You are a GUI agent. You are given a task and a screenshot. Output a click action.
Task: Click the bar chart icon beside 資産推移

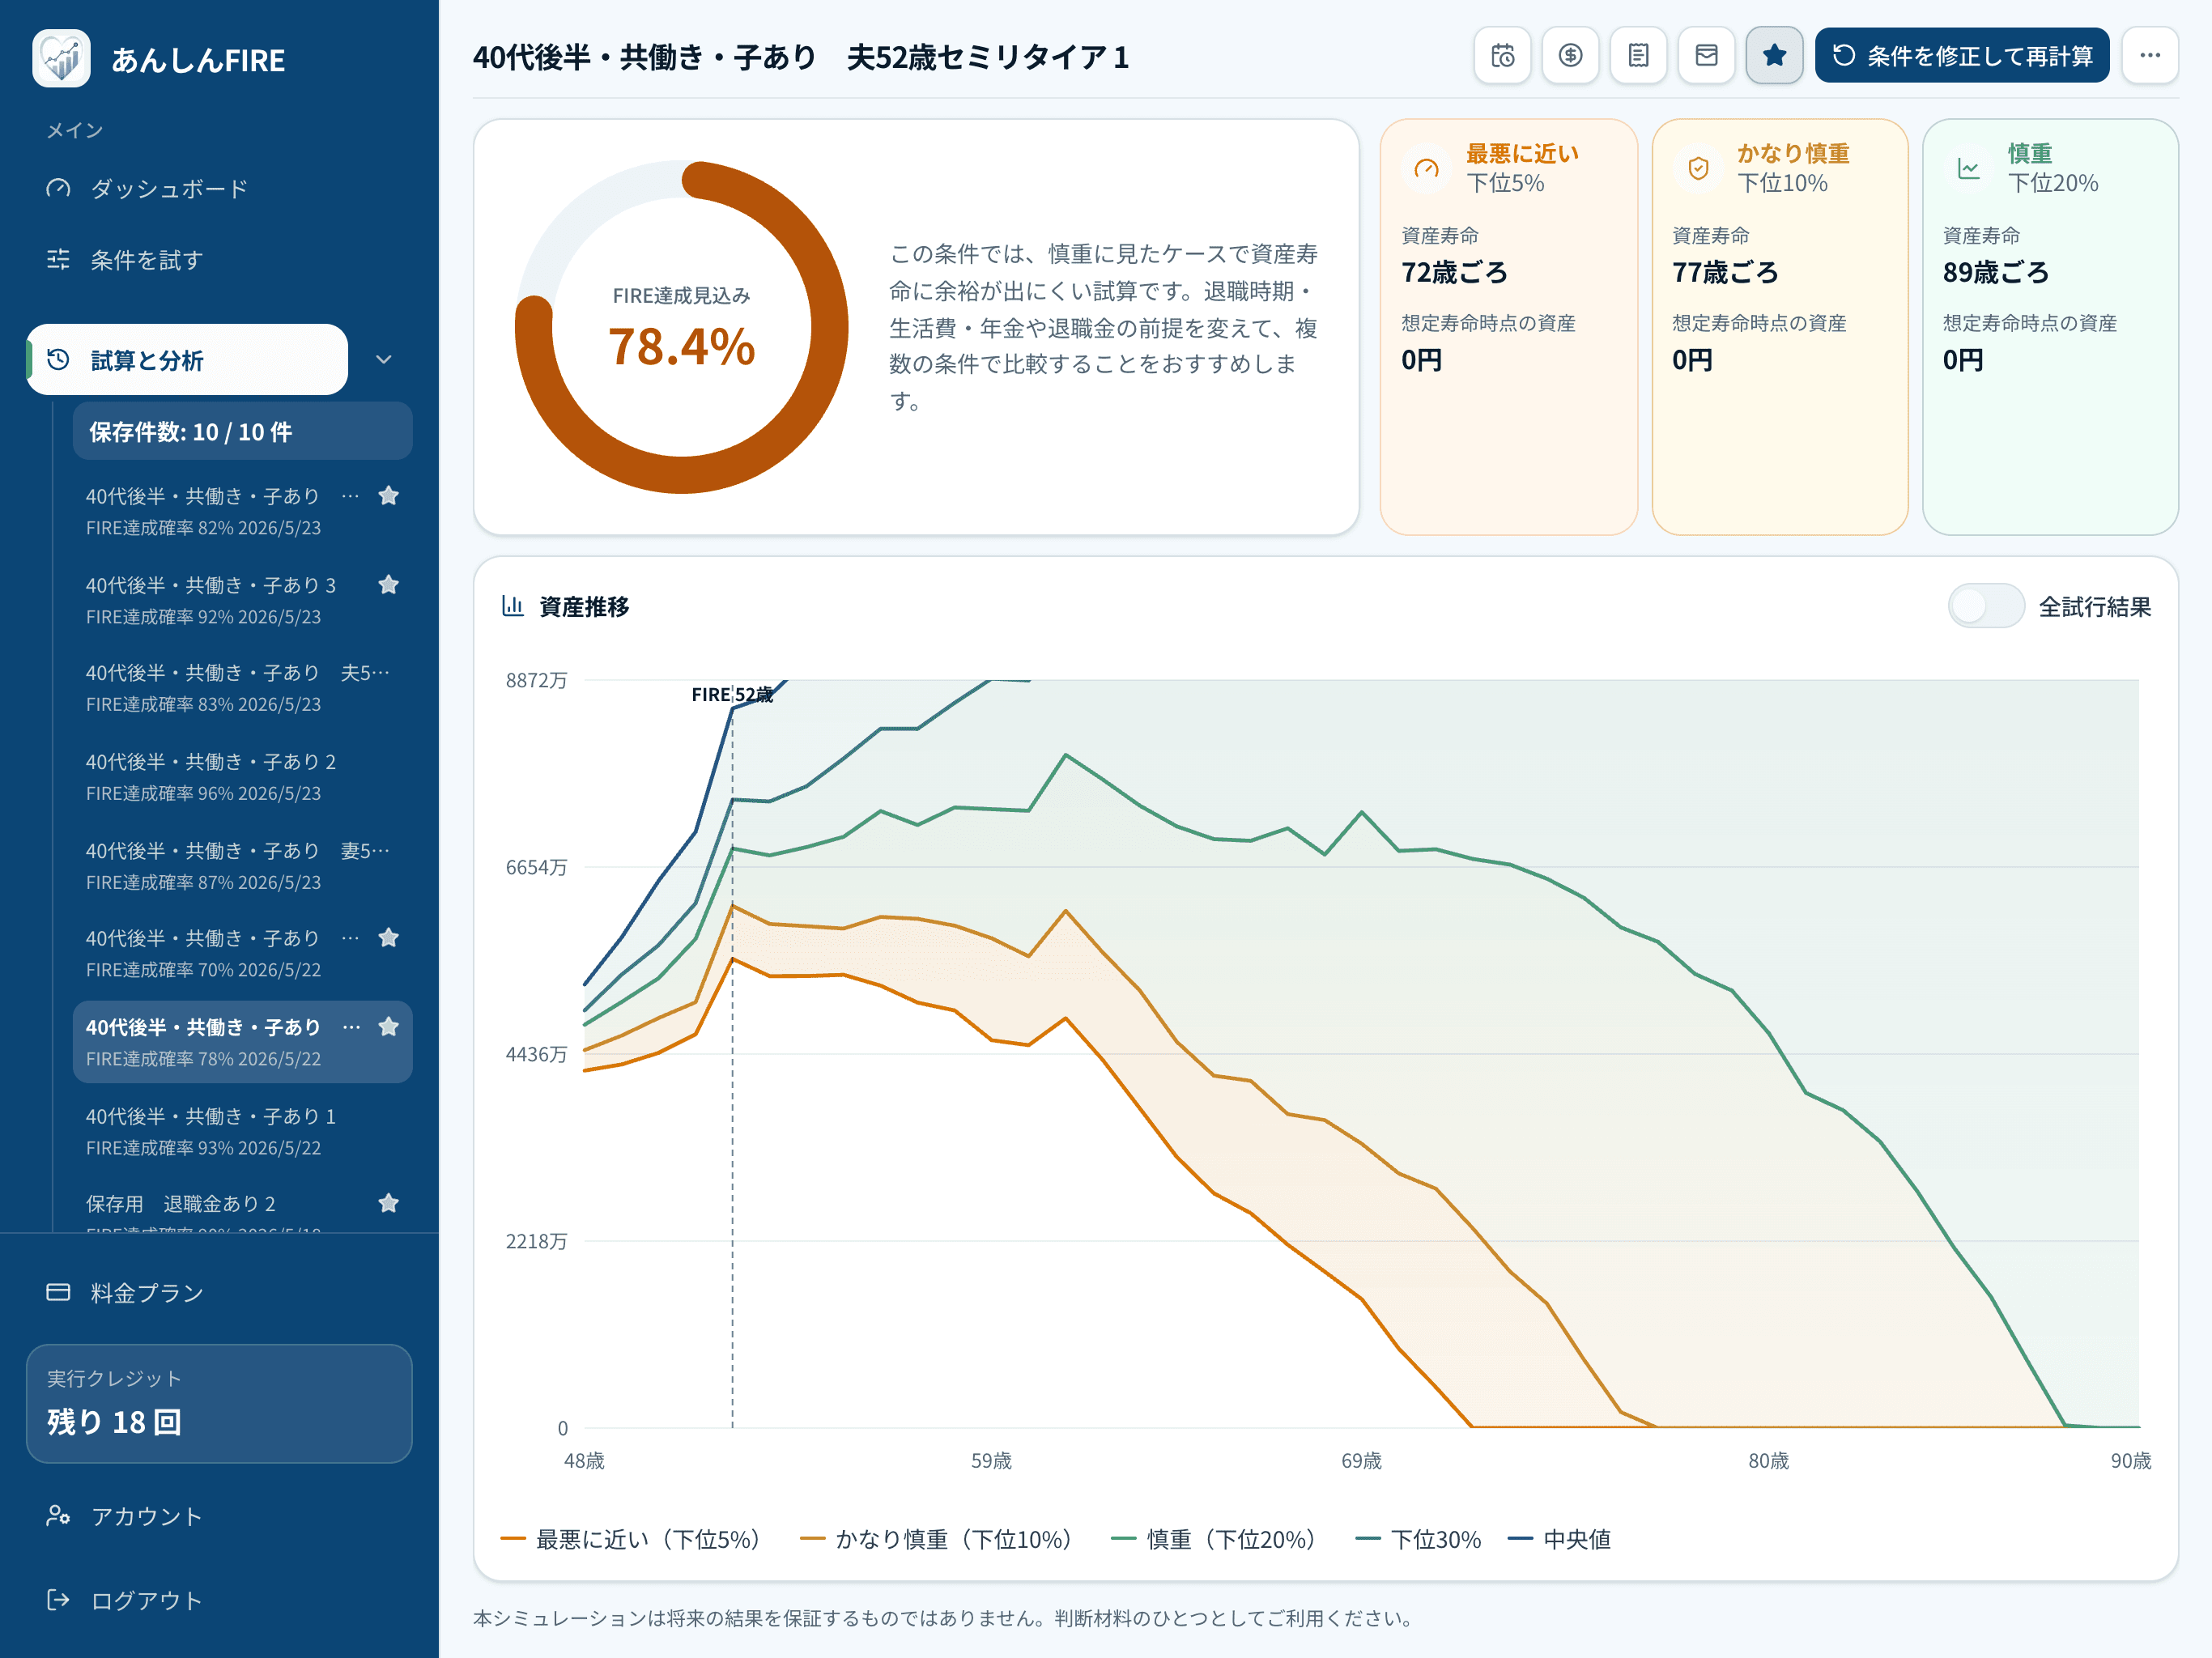[513, 606]
